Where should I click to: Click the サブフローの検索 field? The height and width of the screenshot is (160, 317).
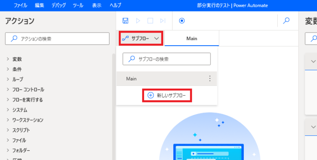(x=167, y=59)
